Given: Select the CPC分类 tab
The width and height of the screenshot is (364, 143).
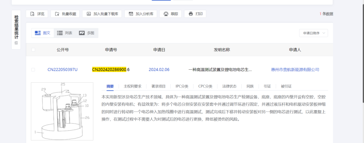Looking at the screenshot, I should click(205, 86).
